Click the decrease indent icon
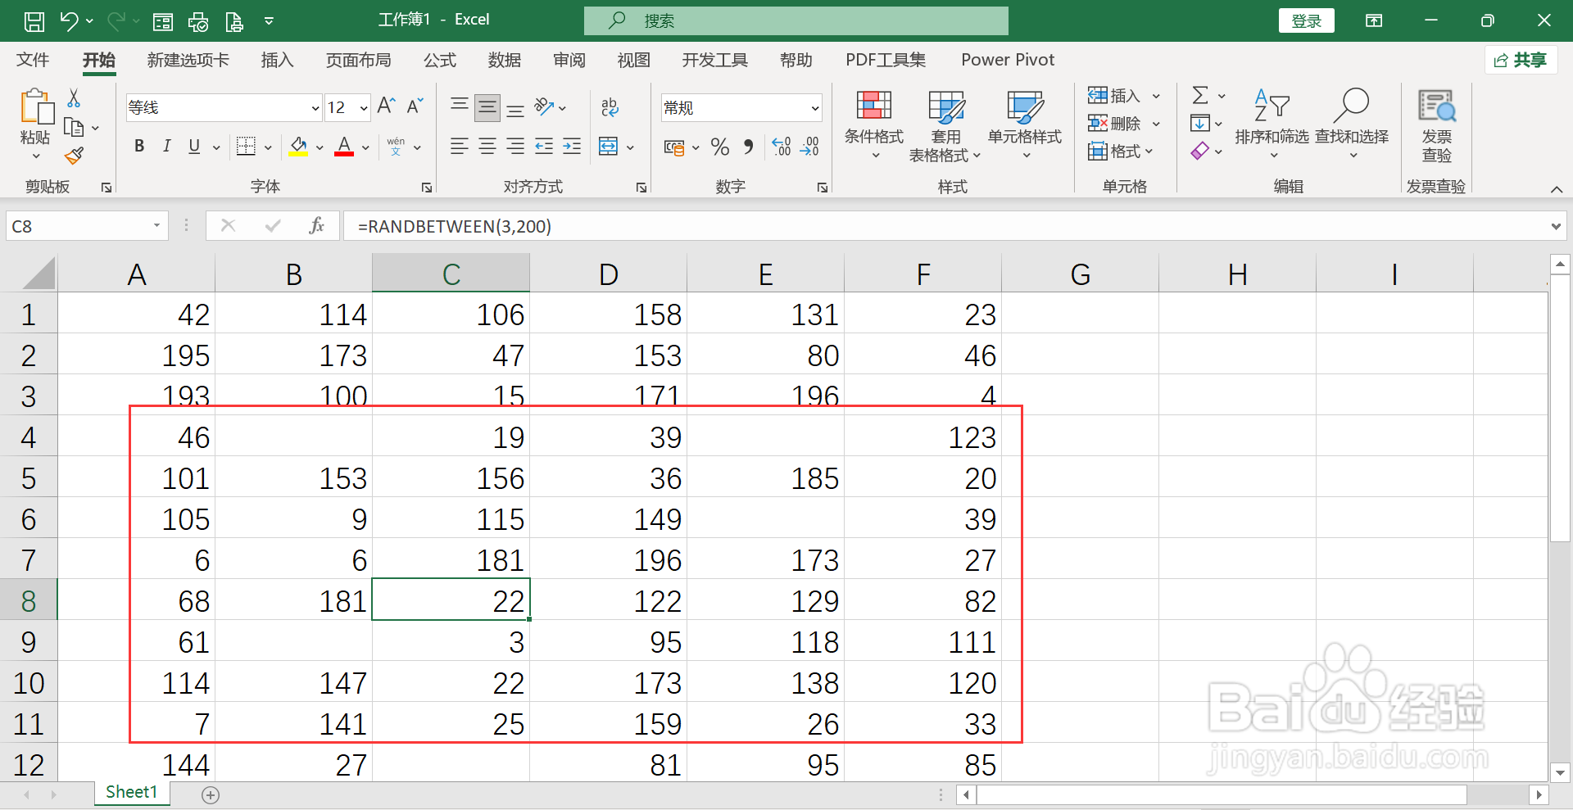This screenshot has height=810, width=1573. click(x=544, y=147)
